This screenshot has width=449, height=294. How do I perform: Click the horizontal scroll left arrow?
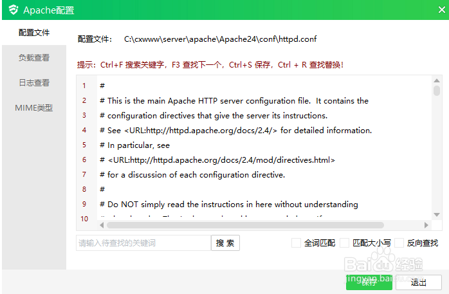click(x=102, y=225)
